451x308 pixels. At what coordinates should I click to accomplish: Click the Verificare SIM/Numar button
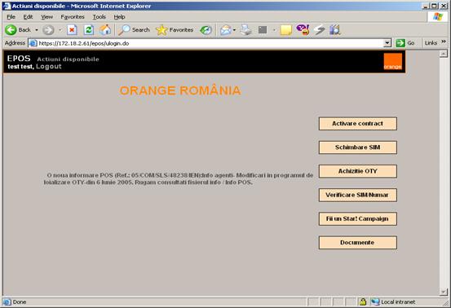pos(358,195)
